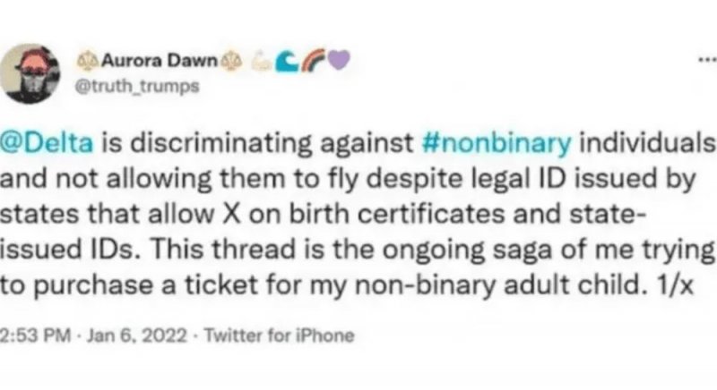Click the scales emoji after Dawn
The height and width of the screenshot is (390, 717).
coord(231,61)
